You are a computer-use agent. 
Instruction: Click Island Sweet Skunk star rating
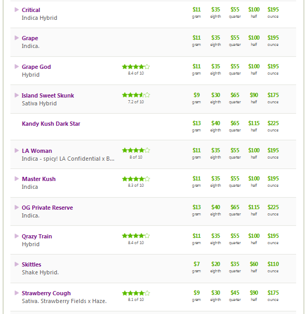pos(136,95)
